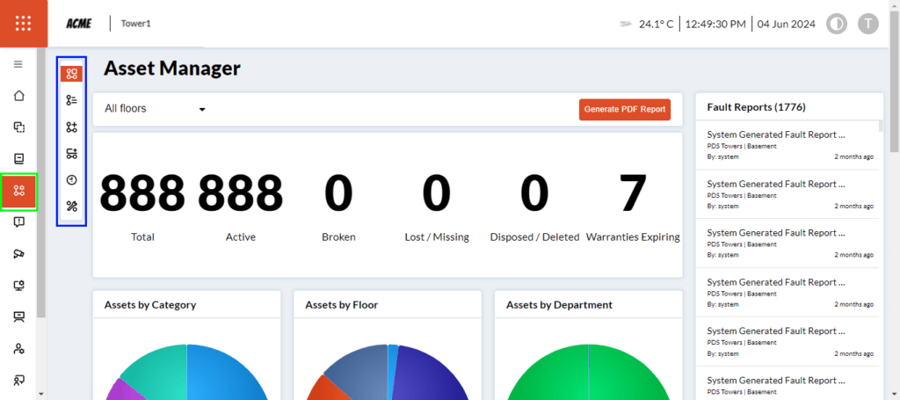Expand the All floors dropdown
This screenshot has width=900, height=400.
[x=155, y=109]
